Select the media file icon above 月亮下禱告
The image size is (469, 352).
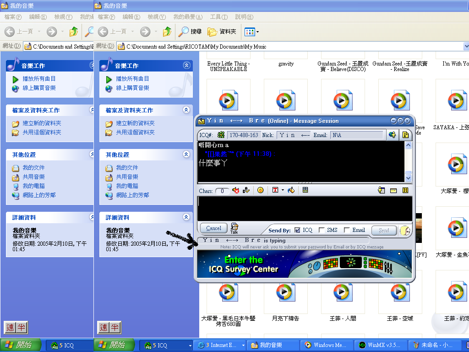point(286,292)
